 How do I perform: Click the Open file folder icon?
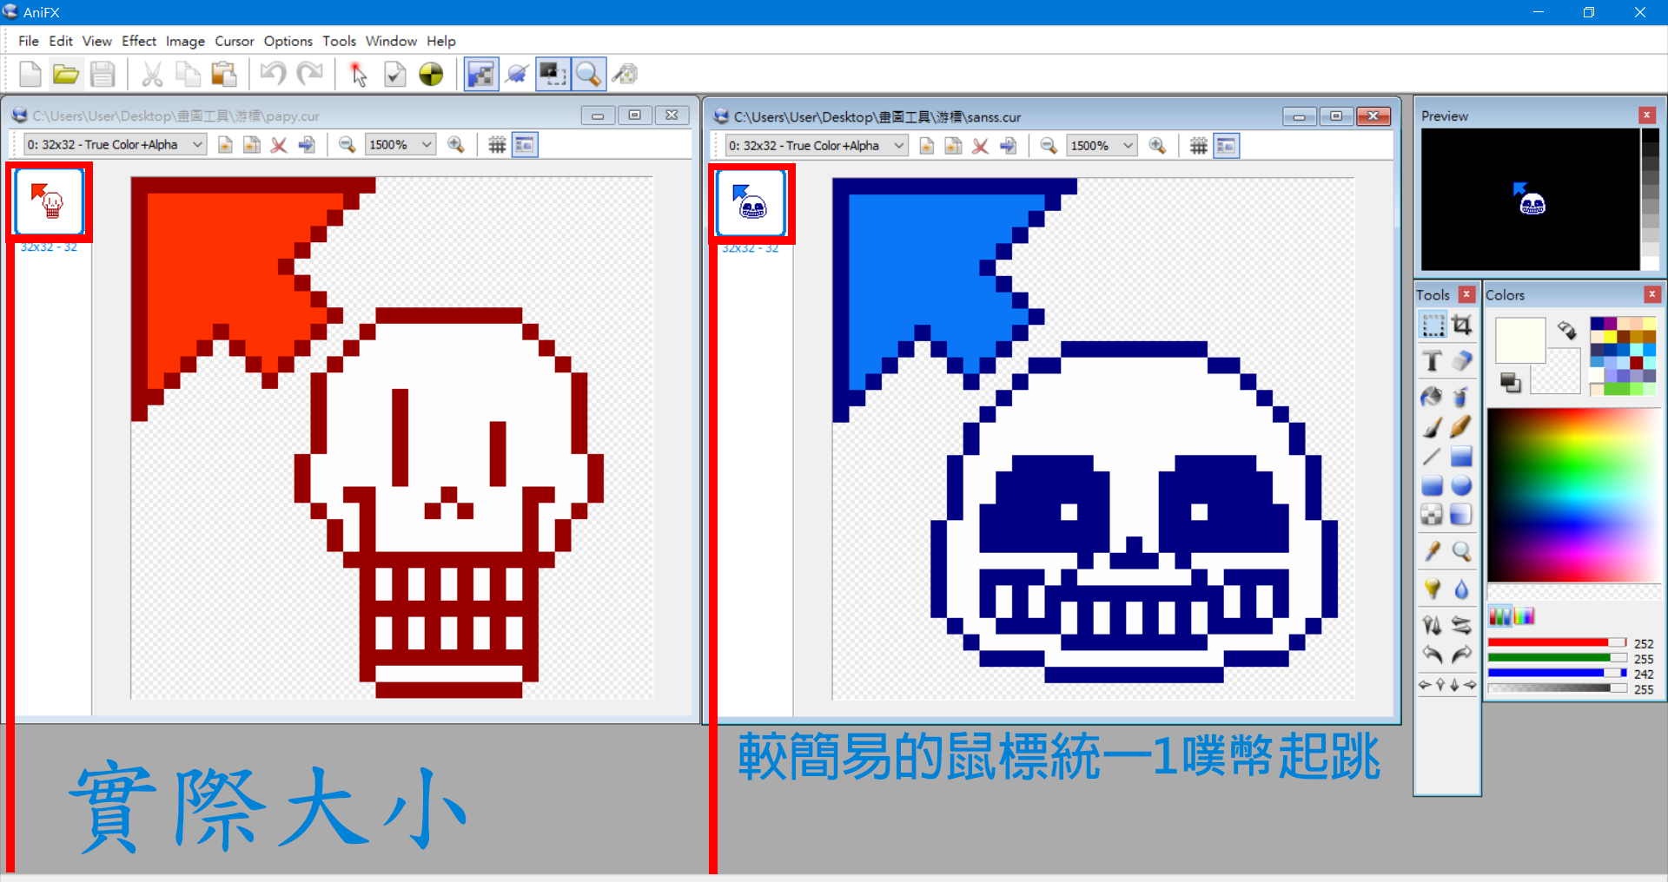coord(66,75)
